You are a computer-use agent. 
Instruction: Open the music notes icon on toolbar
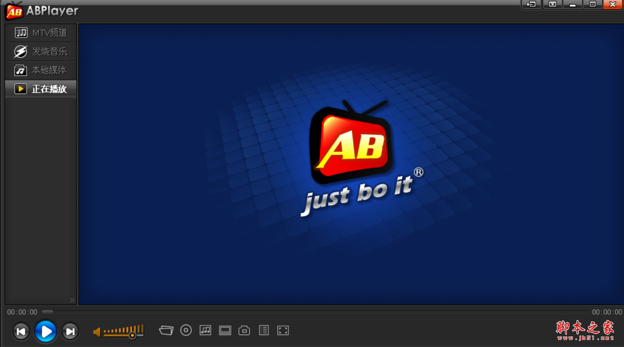(x=205, y=330)
